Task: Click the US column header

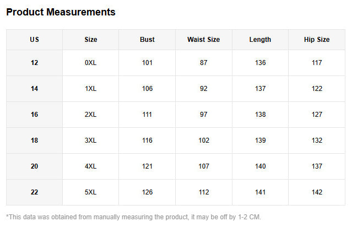Action: pyautogui.click(x=35, y=40)
